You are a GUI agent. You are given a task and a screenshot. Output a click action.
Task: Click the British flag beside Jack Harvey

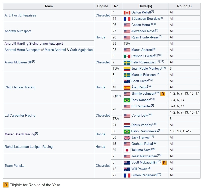[127, 138]
